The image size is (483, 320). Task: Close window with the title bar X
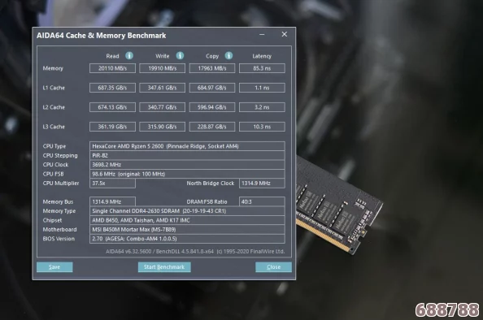coord(285,34)
